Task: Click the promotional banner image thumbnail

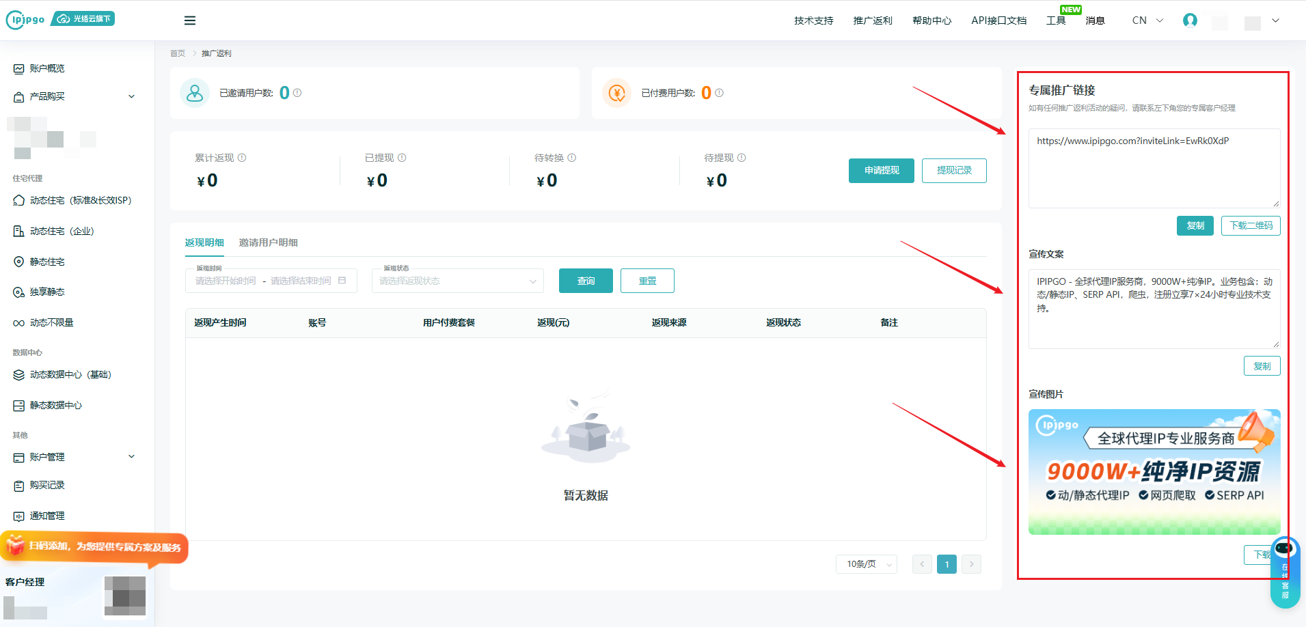Action: coord(1154,472)
